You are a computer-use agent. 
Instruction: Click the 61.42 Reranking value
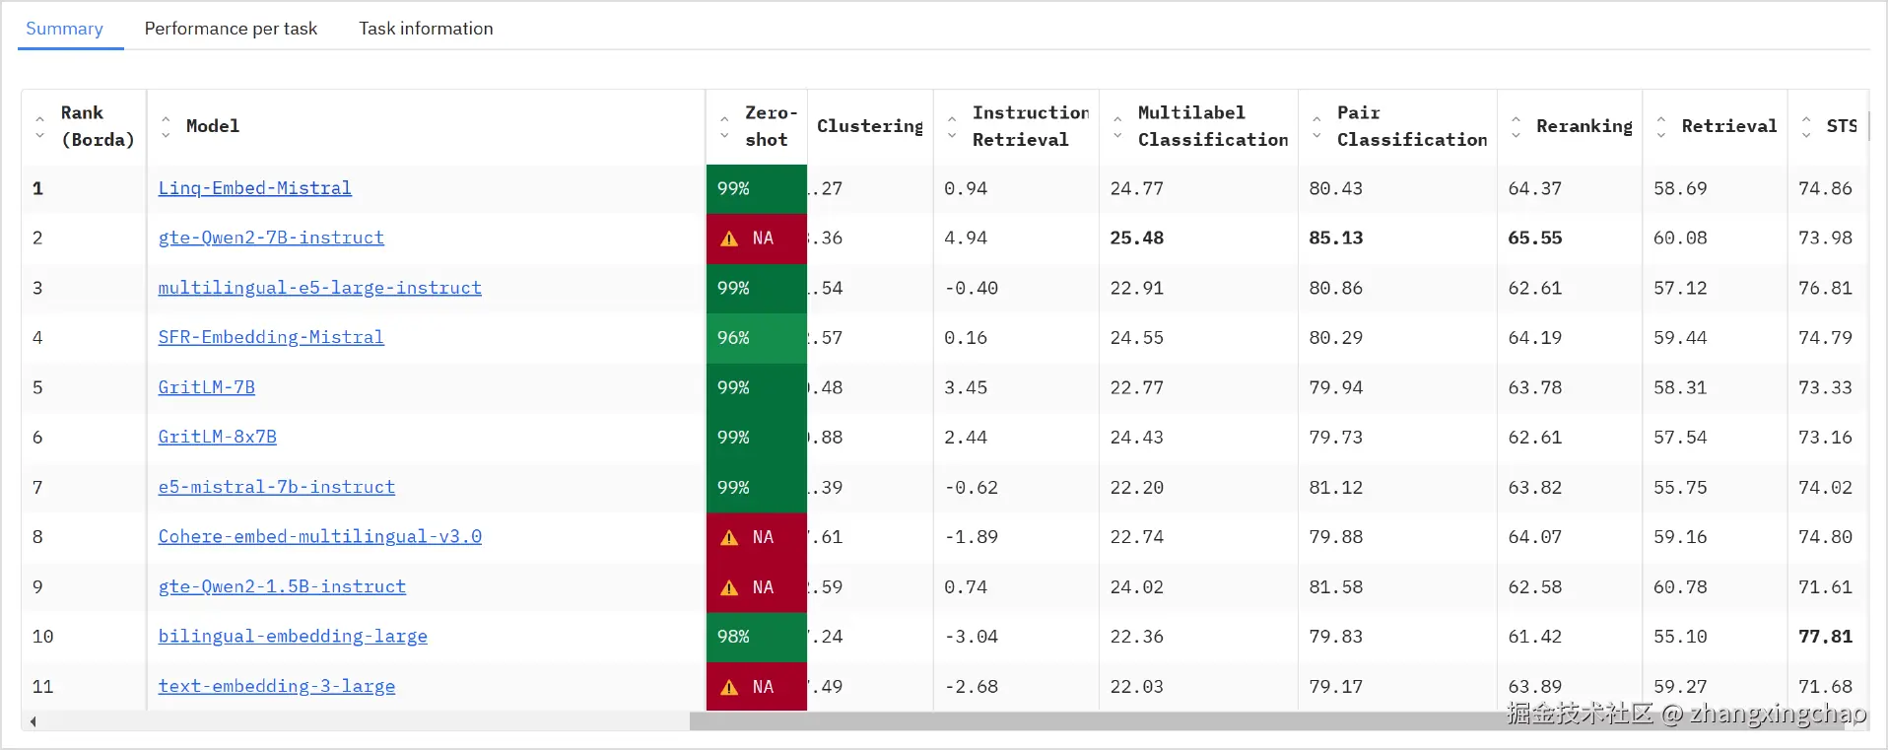1535,636
